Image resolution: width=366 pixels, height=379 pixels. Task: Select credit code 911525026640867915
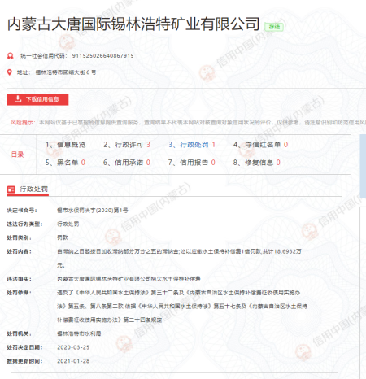tap(102, 56)
